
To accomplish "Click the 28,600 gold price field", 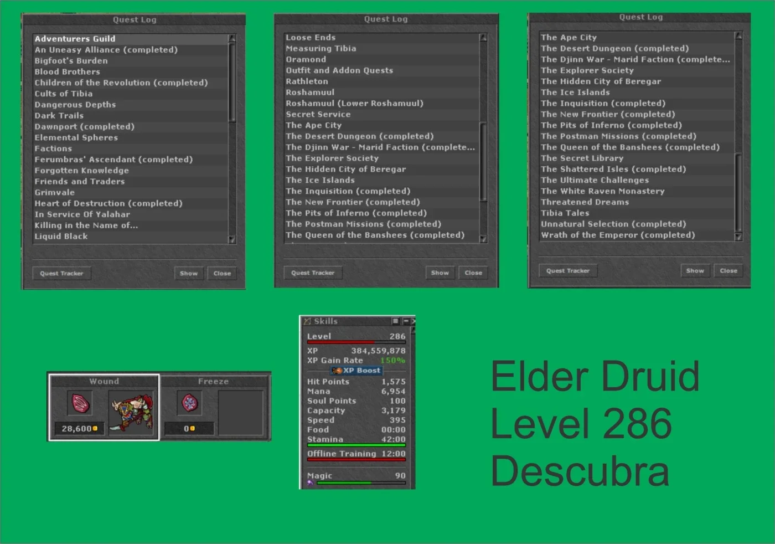I will coord(79,429).
